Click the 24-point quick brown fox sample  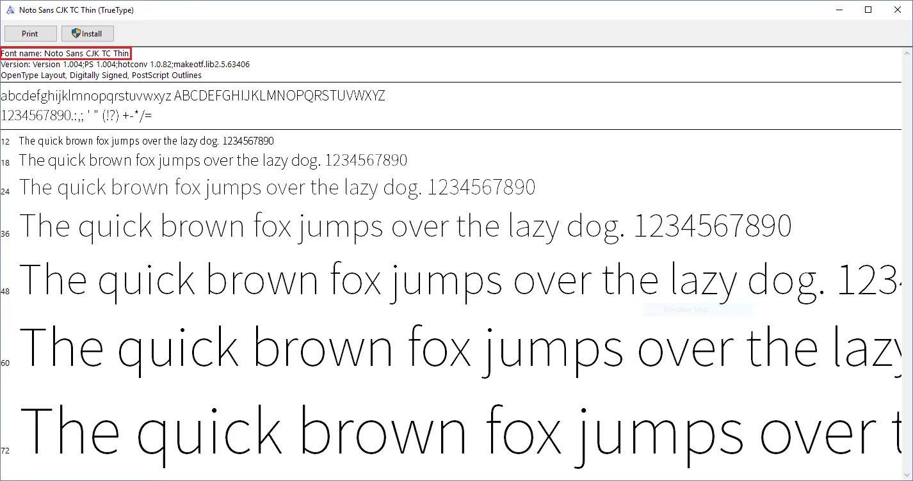pyautogui.click(x=277, y=187)
